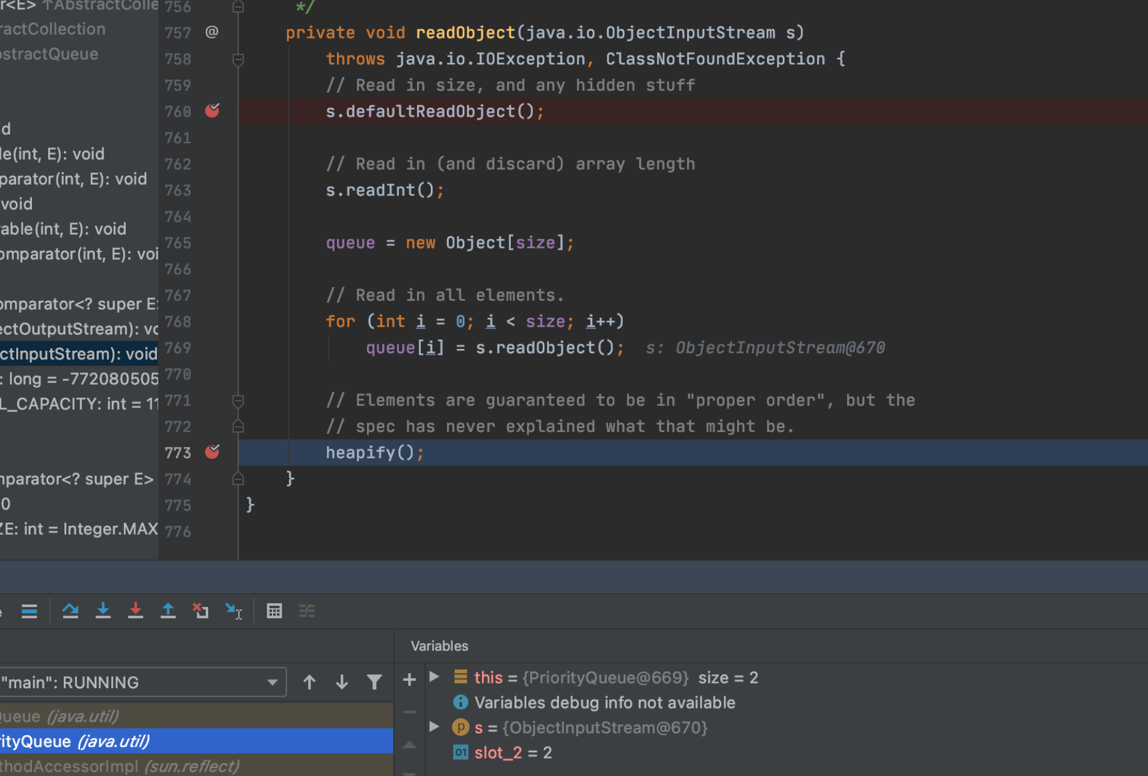Select the top Queue (java.util) stack frame

pos(196,716)
